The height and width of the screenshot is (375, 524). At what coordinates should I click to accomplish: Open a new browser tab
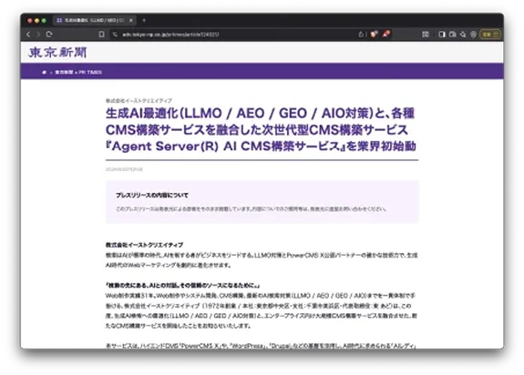click(x=144, y=20)
